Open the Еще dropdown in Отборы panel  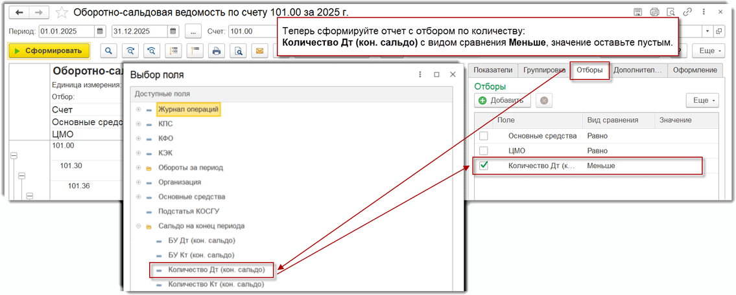point(702,100)
